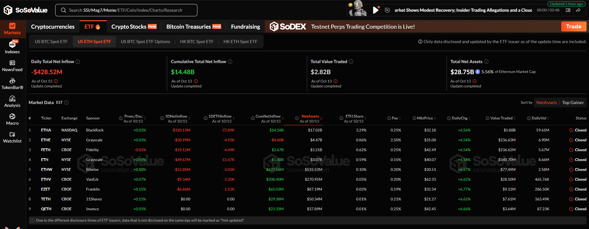Rewind the audio 10 seconds
The image size is (589, 229).
pyautogui.click(x=387, y=10)
